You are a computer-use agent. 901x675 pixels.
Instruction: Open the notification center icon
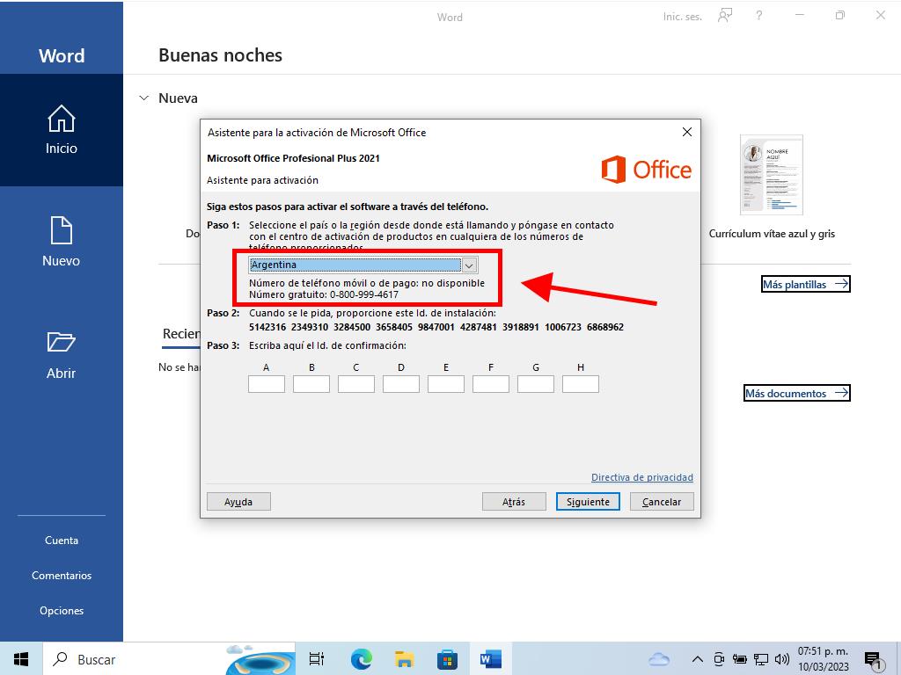tap(874, 659)
